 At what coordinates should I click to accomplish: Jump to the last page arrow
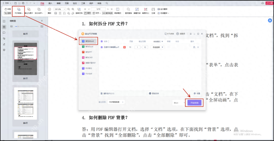[111, 9]
